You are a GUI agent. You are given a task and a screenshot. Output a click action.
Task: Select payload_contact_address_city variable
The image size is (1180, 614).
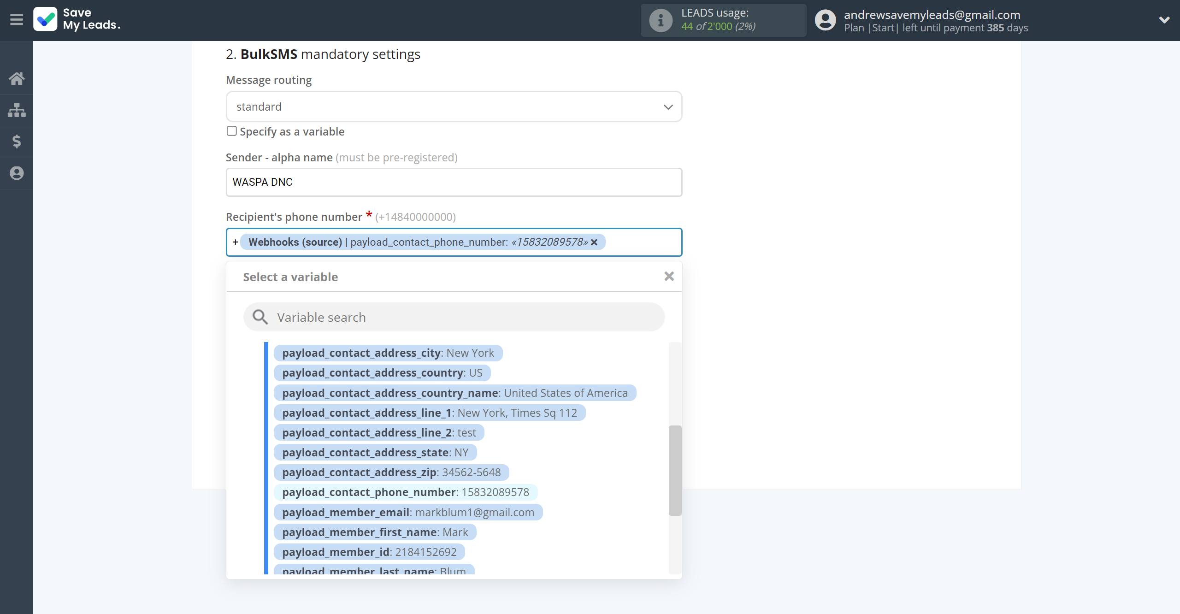tap(388, 353)
